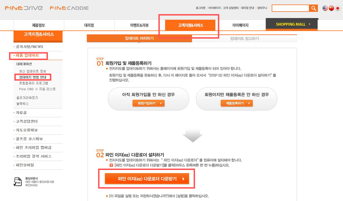The width and height of the screenshot is (343, 201).
Task: Download 파인 이지(ez) 다운로더 다운받기 button
Action: point(147,179)
